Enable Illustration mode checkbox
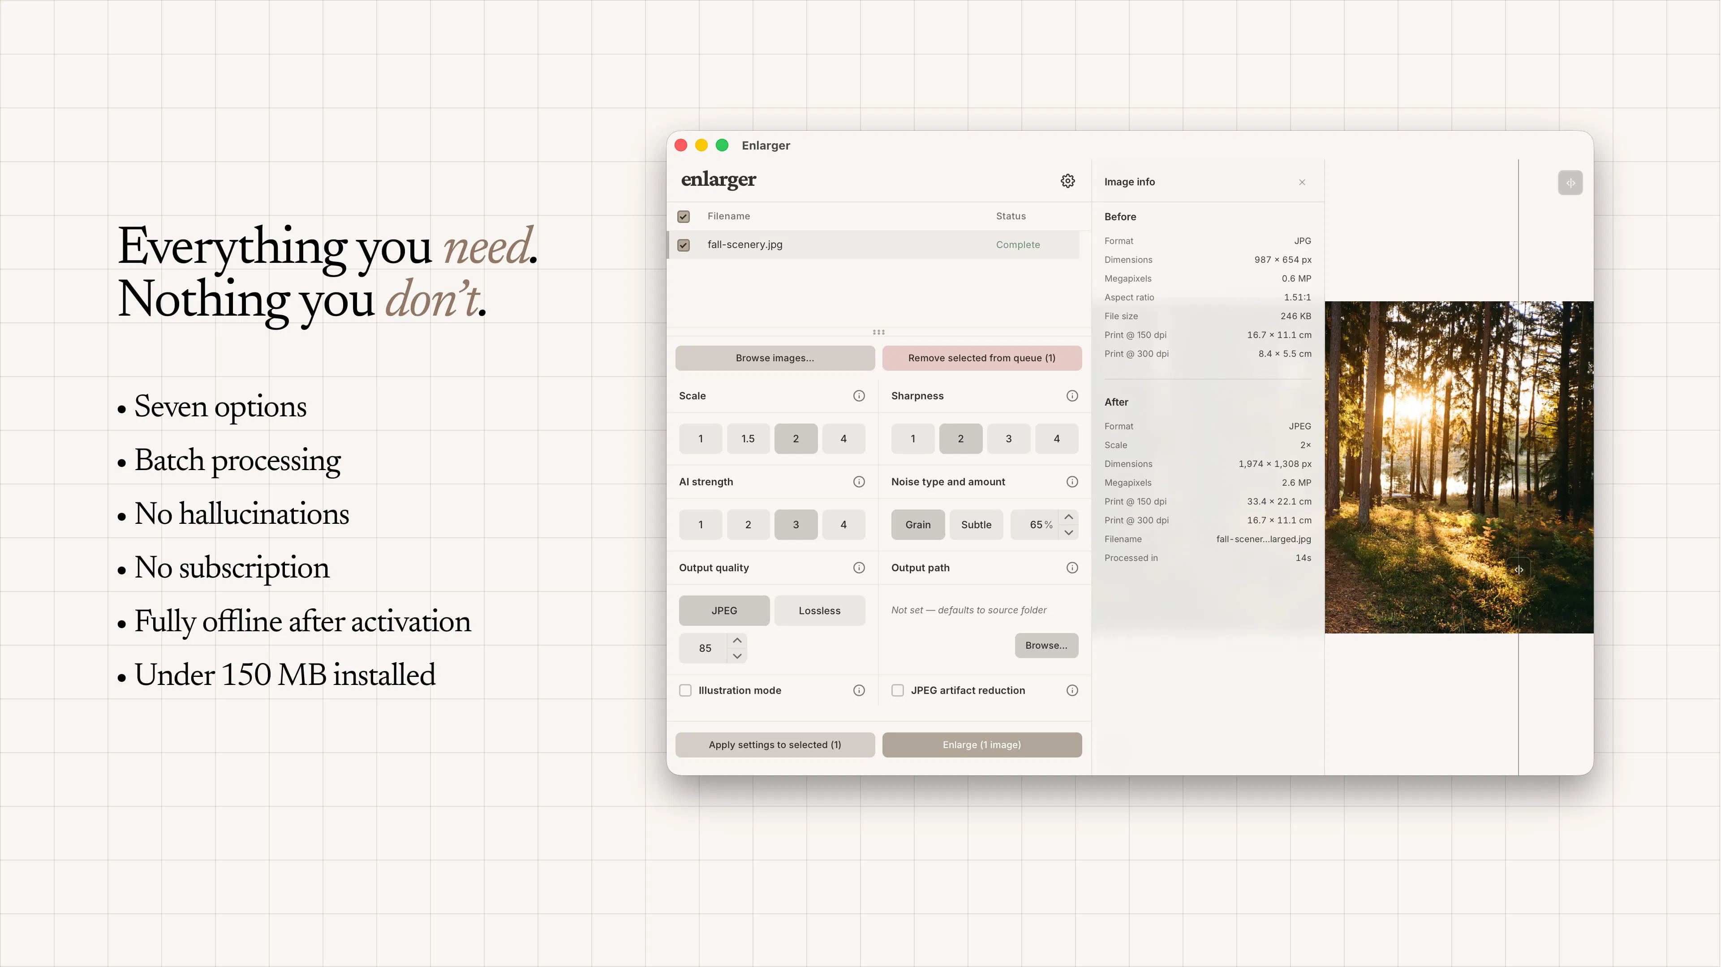This screenshot has width=1721, height=967. pyautogui.click(x=685, y=690)
